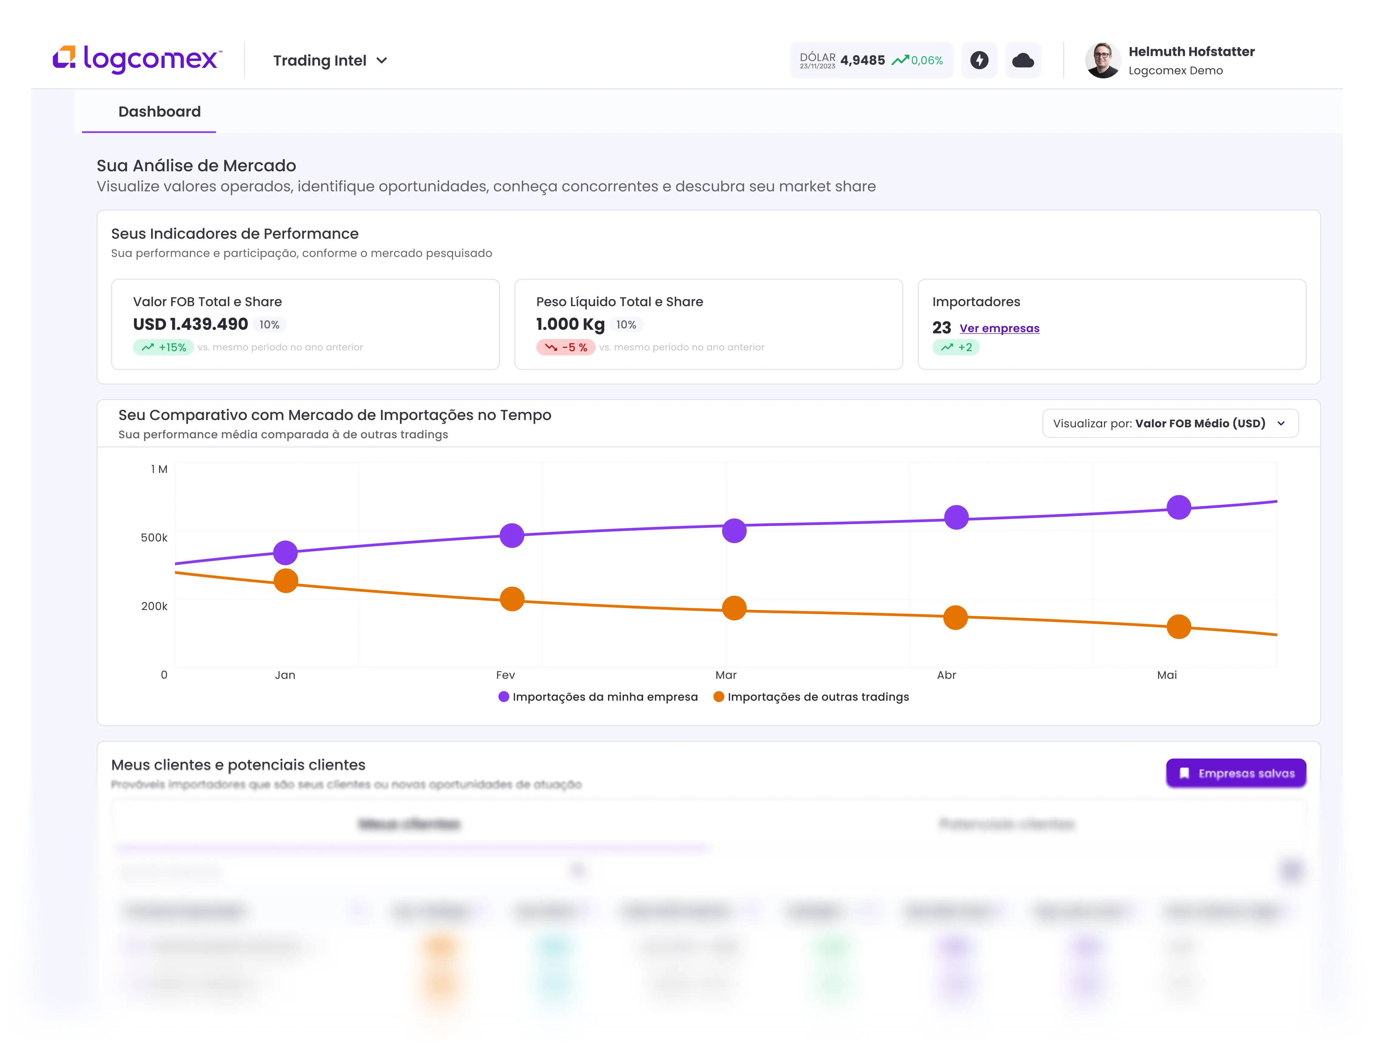This screenshot has height=1046, width=1374.
Task: Expand the Trading Intel module dropdown
Action: click(x=320, y=60)
